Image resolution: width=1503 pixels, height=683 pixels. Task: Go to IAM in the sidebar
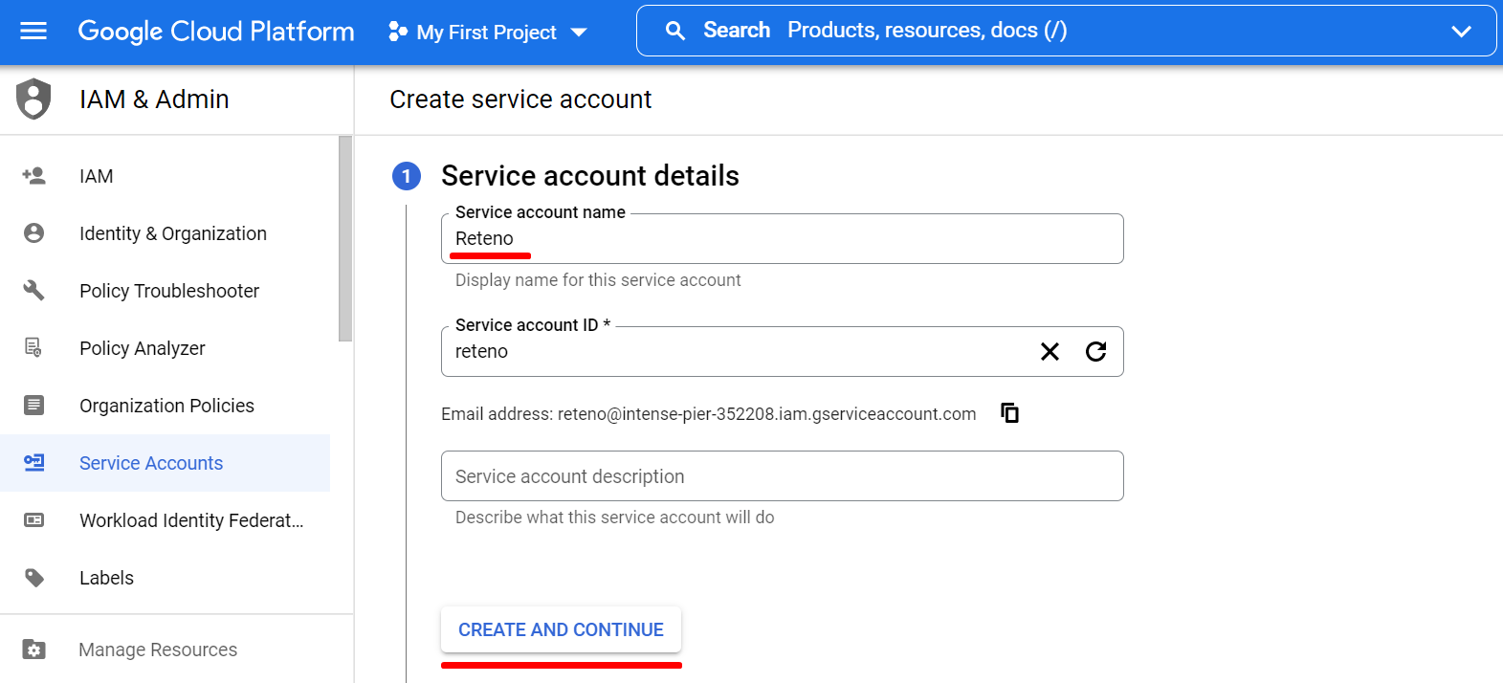(x=97, y=176)
